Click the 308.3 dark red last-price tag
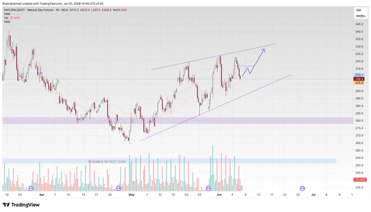This screenshot has width=371, height=212. click(x=359, y=79)
